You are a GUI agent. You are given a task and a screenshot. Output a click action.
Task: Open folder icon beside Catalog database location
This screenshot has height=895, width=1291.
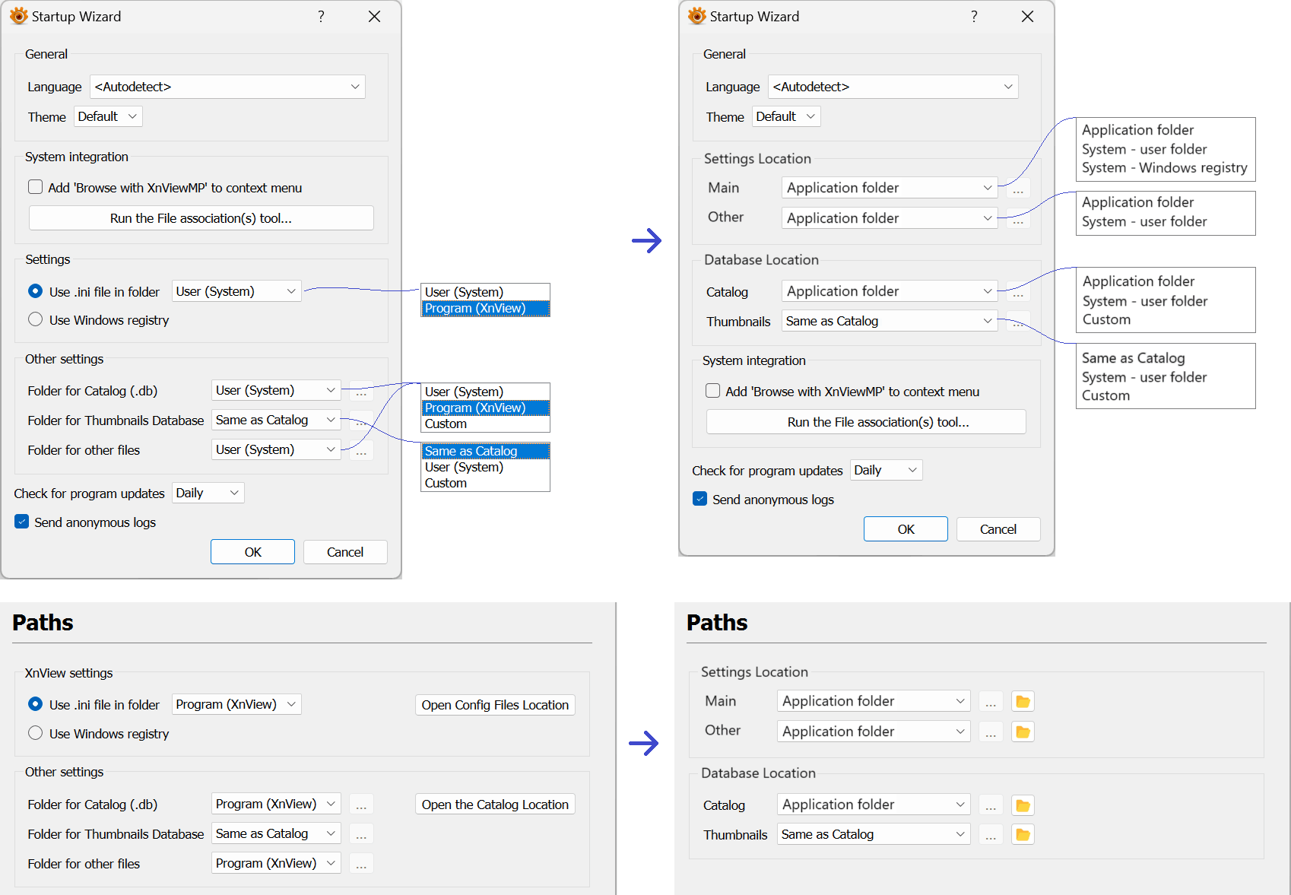(x=1023, y=805)
